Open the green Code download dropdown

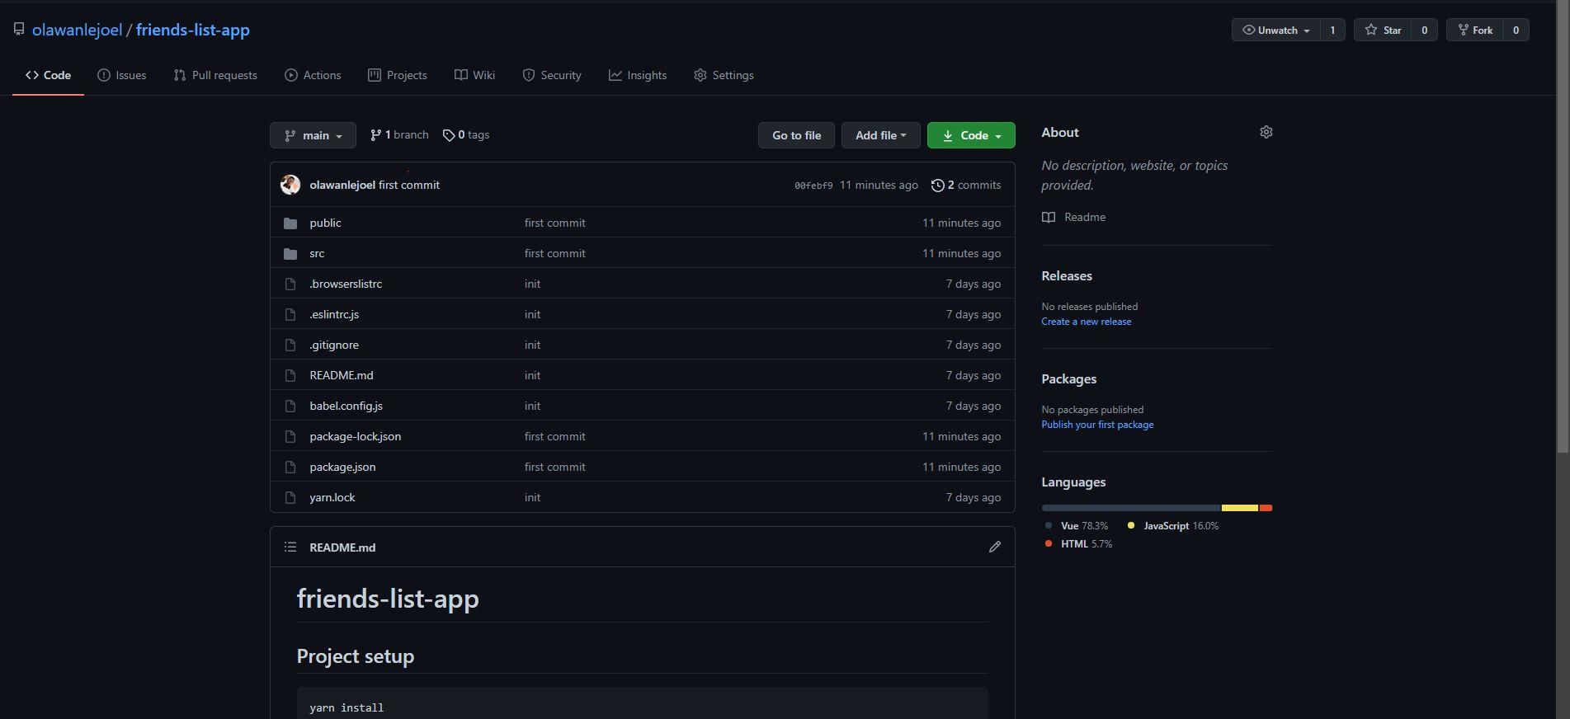(971, 135)
